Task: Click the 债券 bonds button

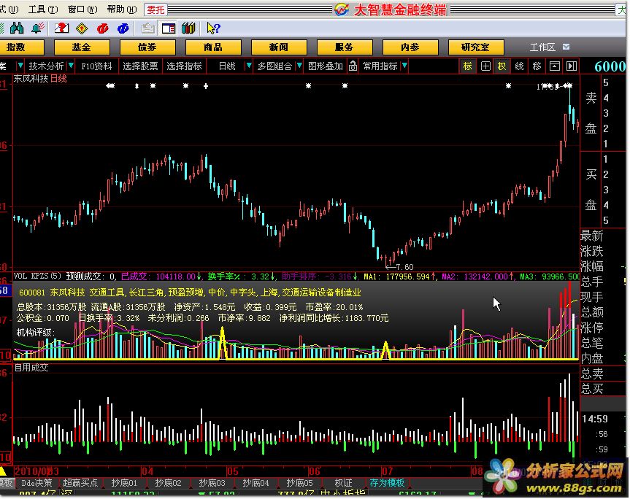Action: point(147,47)
